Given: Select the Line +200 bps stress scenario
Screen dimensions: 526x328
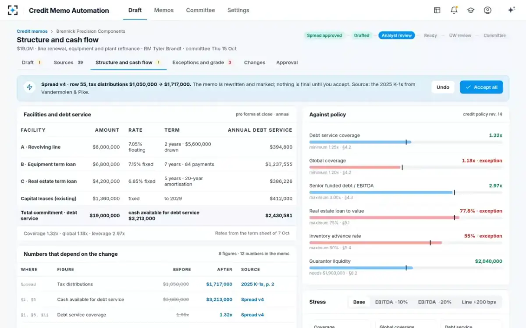Looking at the screenshot, I should [x=479, y=302].
